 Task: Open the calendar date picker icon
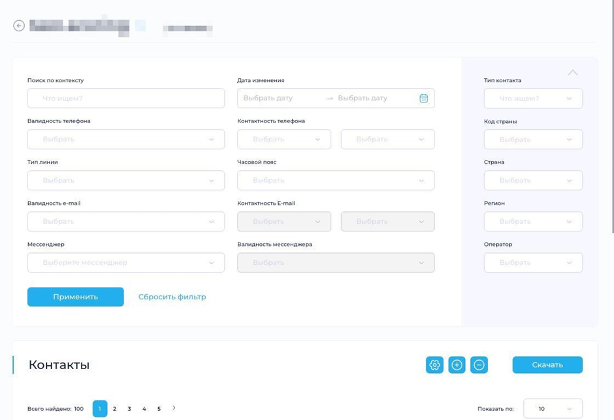423,98
